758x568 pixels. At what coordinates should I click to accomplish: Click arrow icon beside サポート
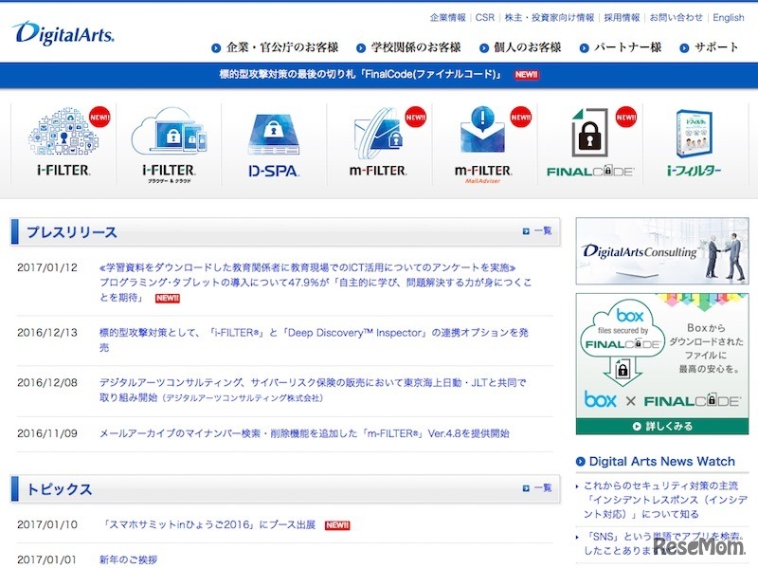684,48
